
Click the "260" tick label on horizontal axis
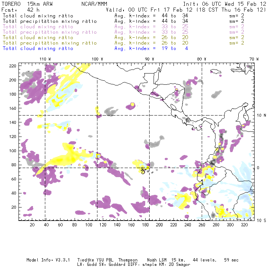tap(202, 225)
